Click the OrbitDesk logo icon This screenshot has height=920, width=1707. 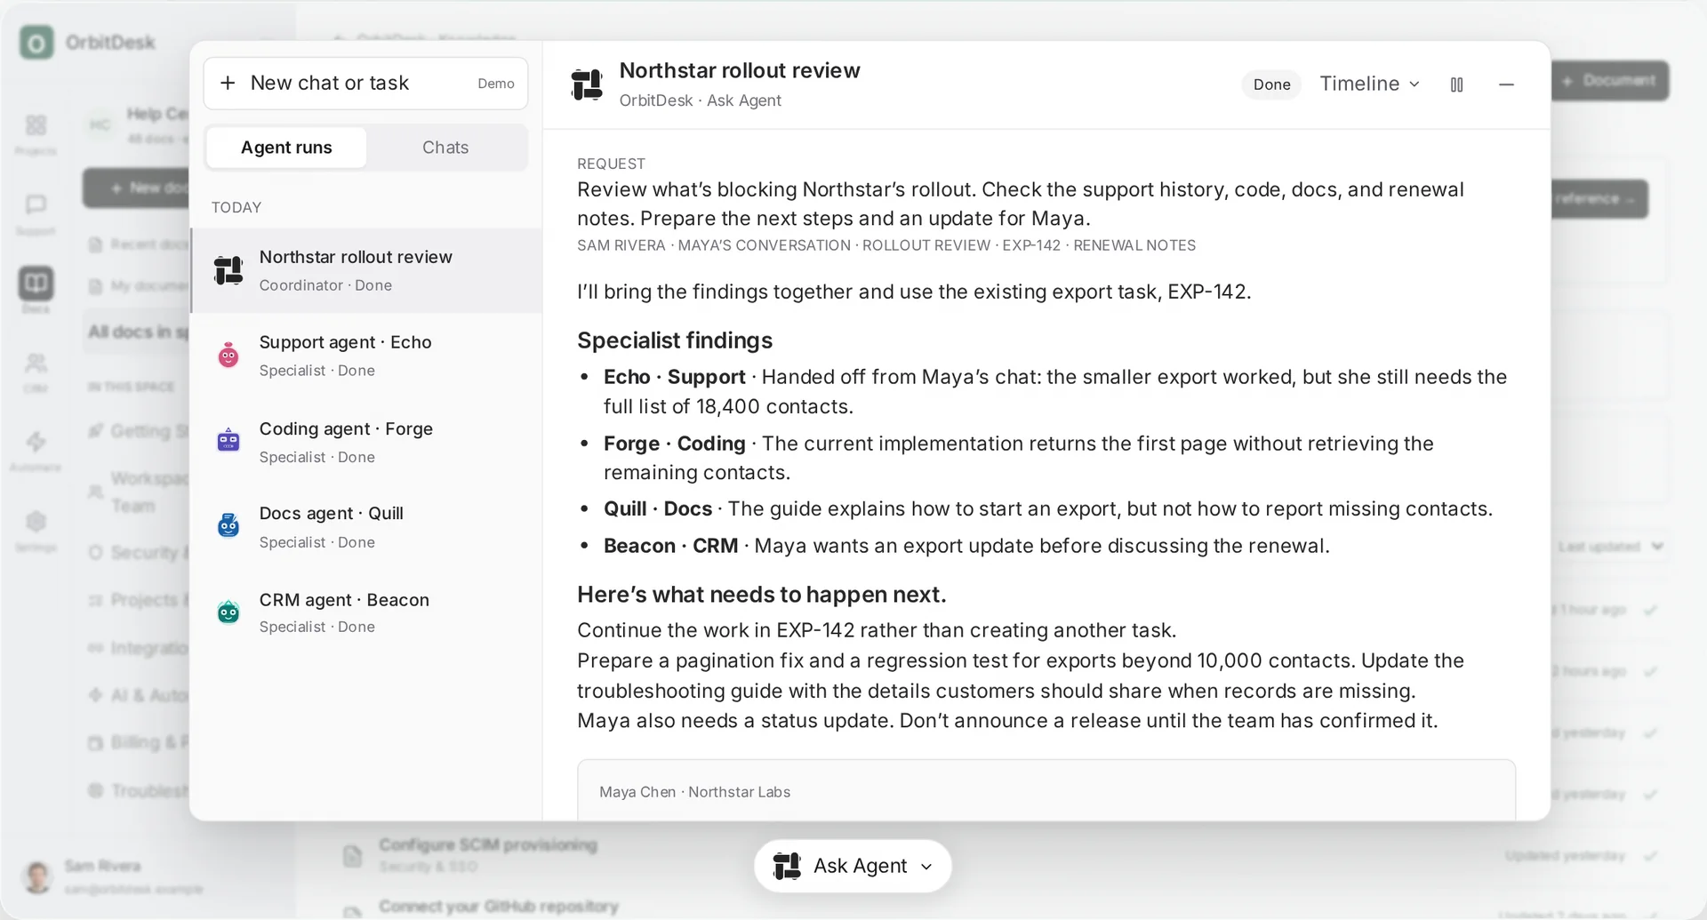point(36,42)
